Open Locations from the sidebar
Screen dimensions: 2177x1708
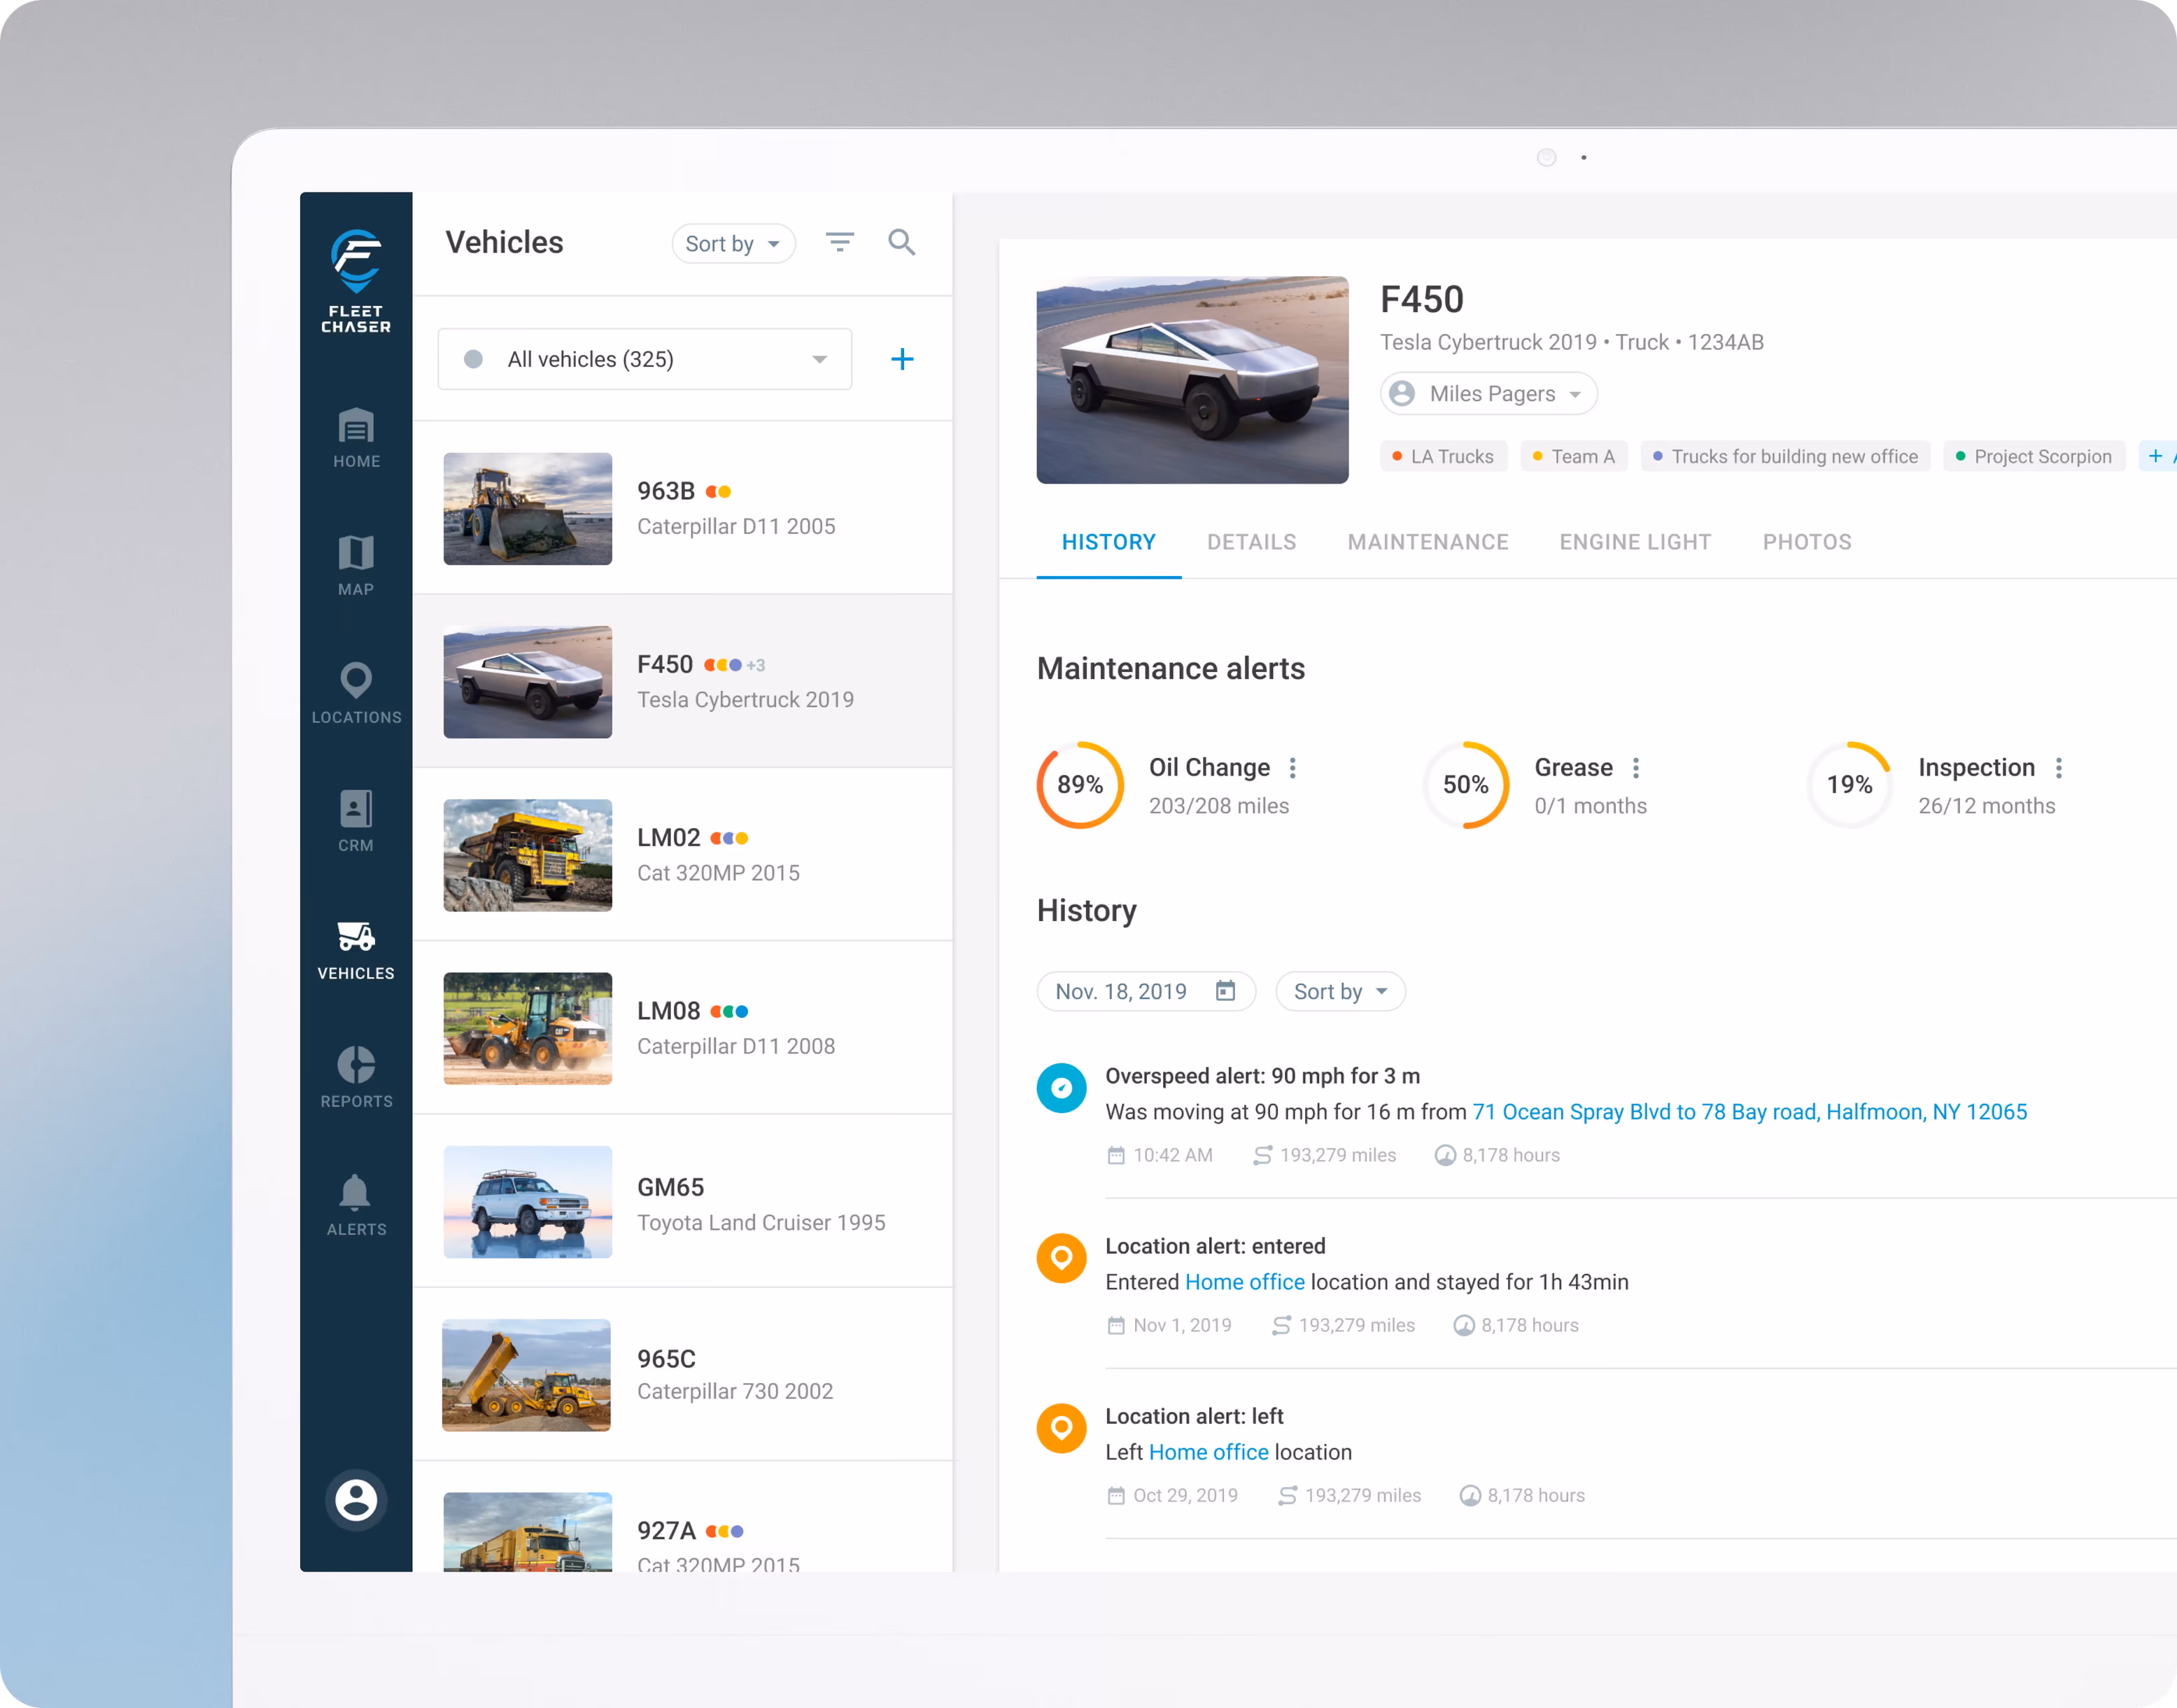pos(356,693)
